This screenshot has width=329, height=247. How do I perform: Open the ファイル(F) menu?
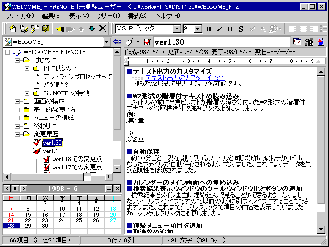coord(20,16)
